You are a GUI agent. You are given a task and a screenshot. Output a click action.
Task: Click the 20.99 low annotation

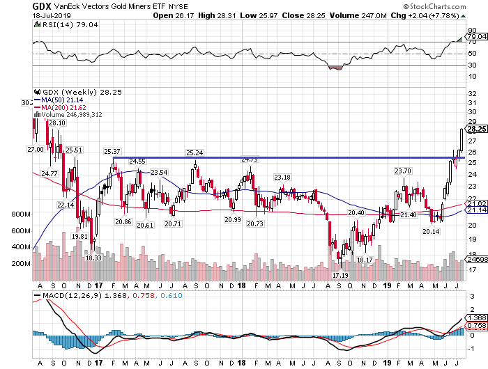tap(233, 220)
